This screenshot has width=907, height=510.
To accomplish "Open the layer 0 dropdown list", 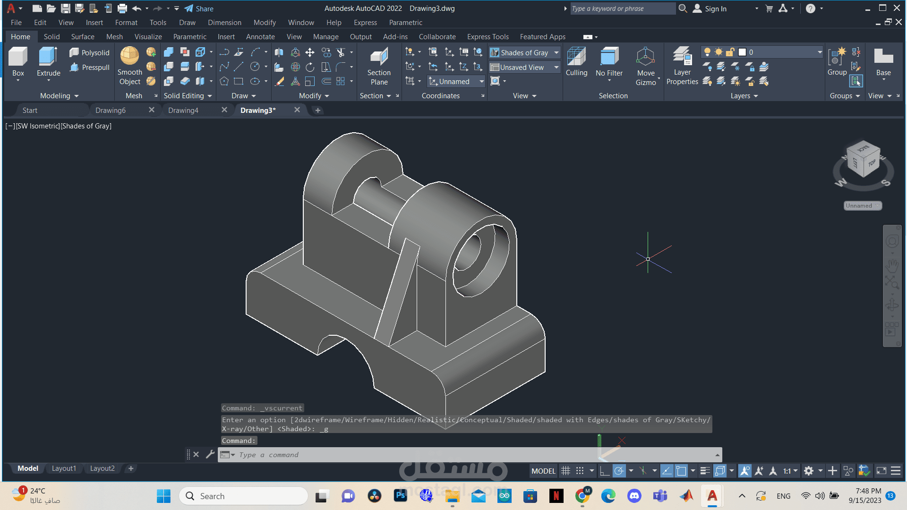I will (820, 52).
